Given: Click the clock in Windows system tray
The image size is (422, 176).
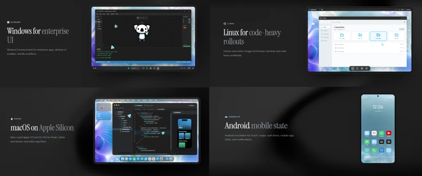Looking at the screenshot, I should (189, 68).
